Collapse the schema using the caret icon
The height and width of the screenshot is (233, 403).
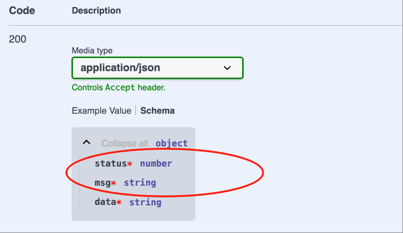(86, 142)
